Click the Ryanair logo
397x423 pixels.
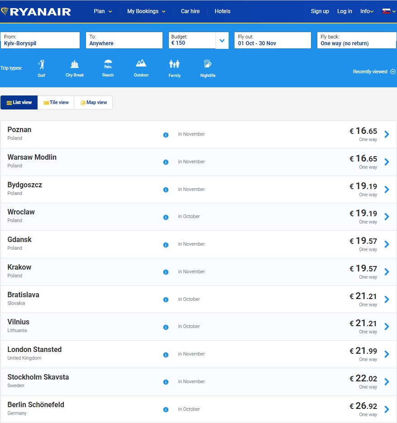pyautogui.click(x=36, y=12)
